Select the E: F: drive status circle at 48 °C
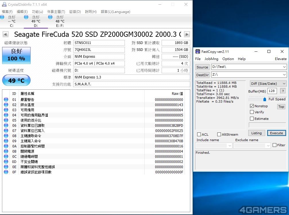Screen dimensions: 289x215 (x=50, y=17)
